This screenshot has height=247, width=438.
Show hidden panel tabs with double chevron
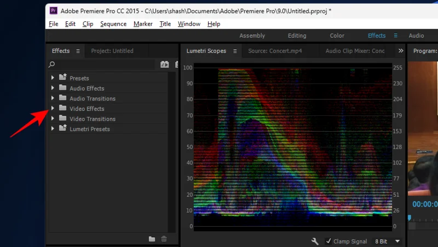(x=401, y=51)
